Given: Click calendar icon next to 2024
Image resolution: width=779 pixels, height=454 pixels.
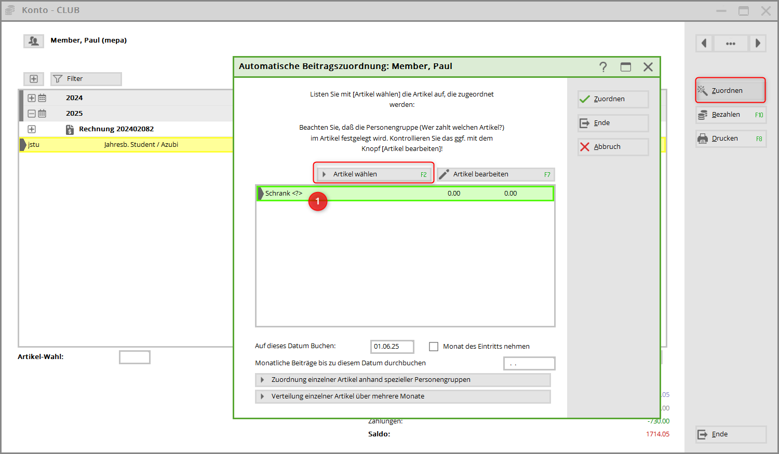Looking at the screenshot, I should pos(42,98).
